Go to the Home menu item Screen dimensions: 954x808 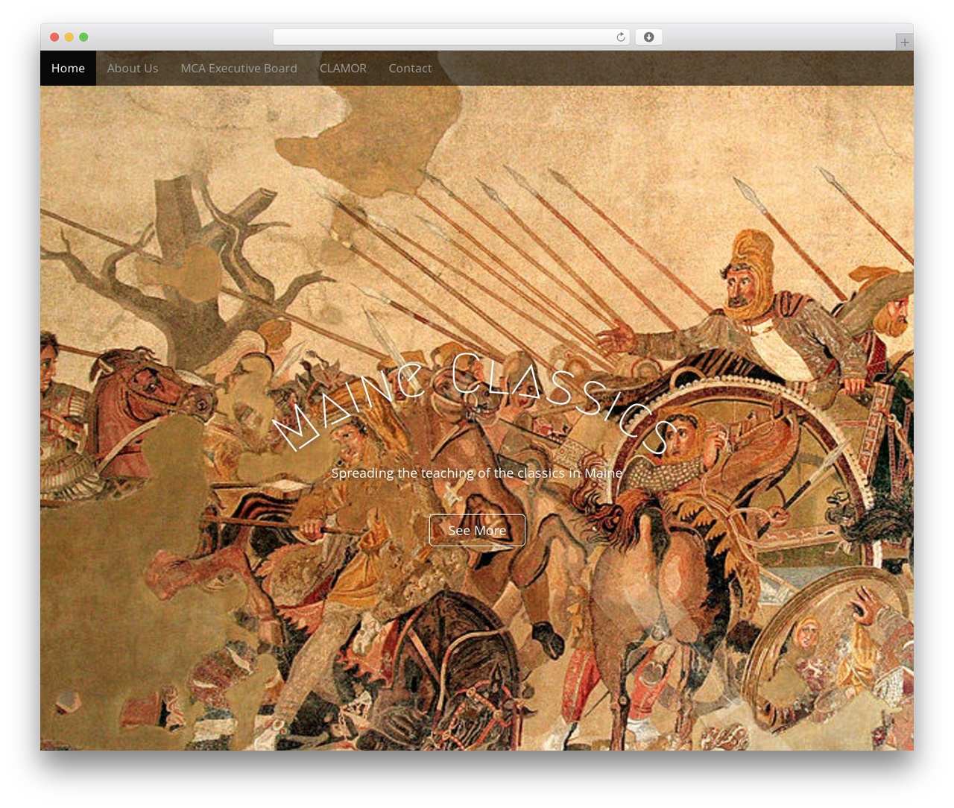[68, 68]
